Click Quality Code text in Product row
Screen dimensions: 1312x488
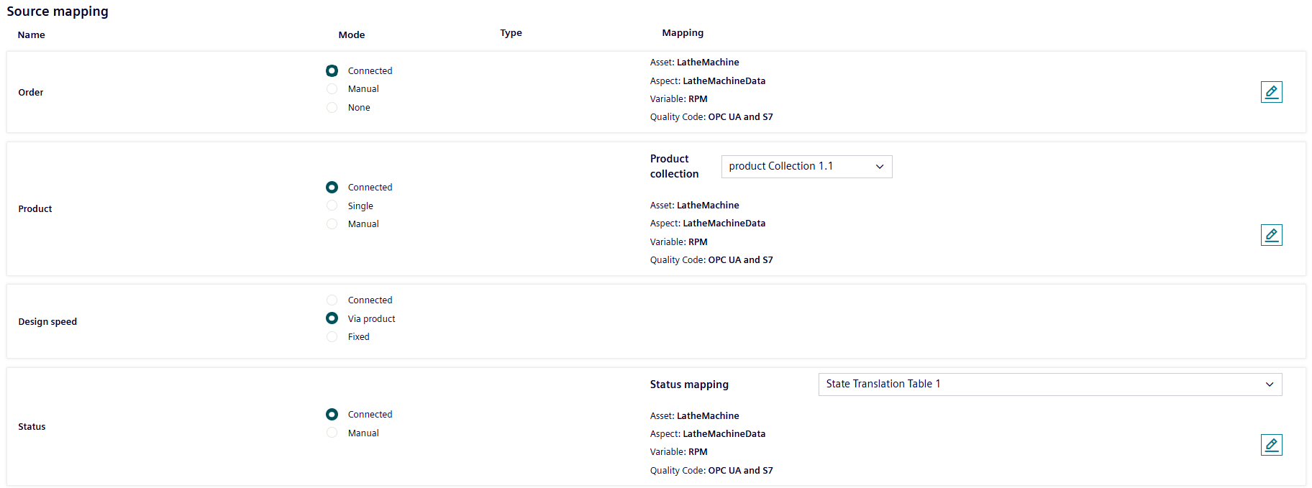[711, 260]
